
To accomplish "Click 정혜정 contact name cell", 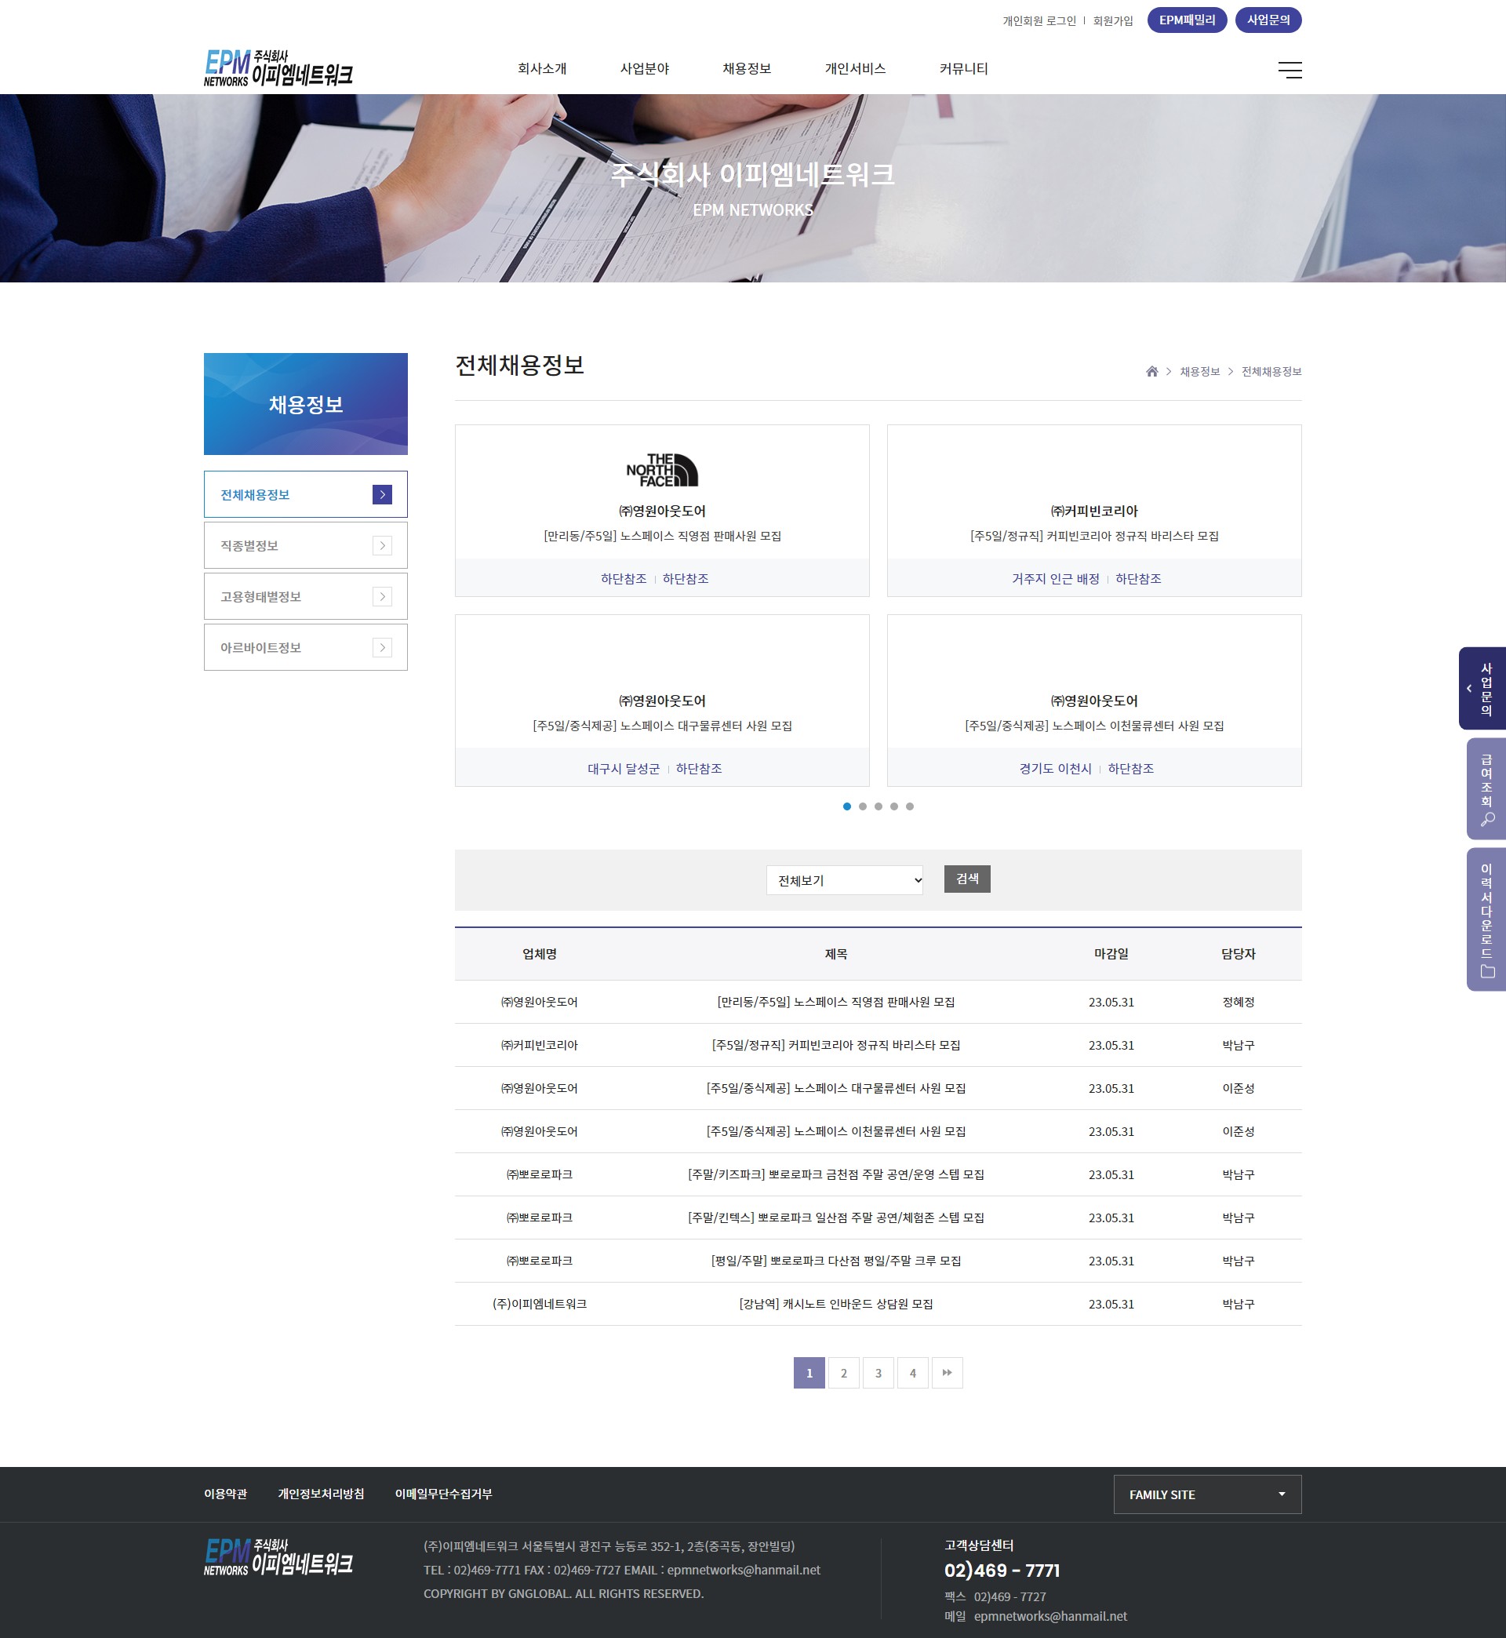I will (1238, 1003).
